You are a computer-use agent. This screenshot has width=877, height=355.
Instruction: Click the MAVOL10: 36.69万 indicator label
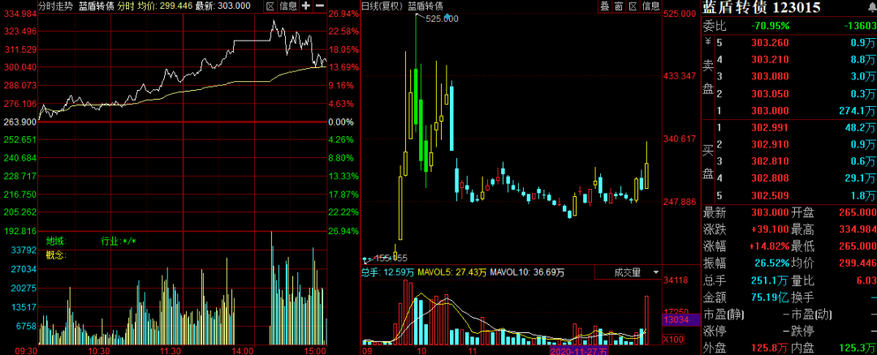tap(527, 272)
